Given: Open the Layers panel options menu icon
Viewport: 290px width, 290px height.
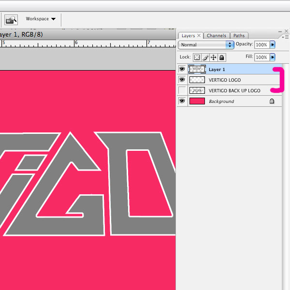Looking at the screenshot, I should 286,36.
